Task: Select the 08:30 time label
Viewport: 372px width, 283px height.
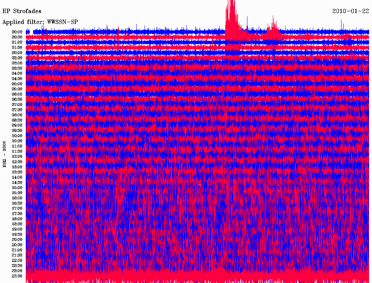Action: (x=17, y=120)
